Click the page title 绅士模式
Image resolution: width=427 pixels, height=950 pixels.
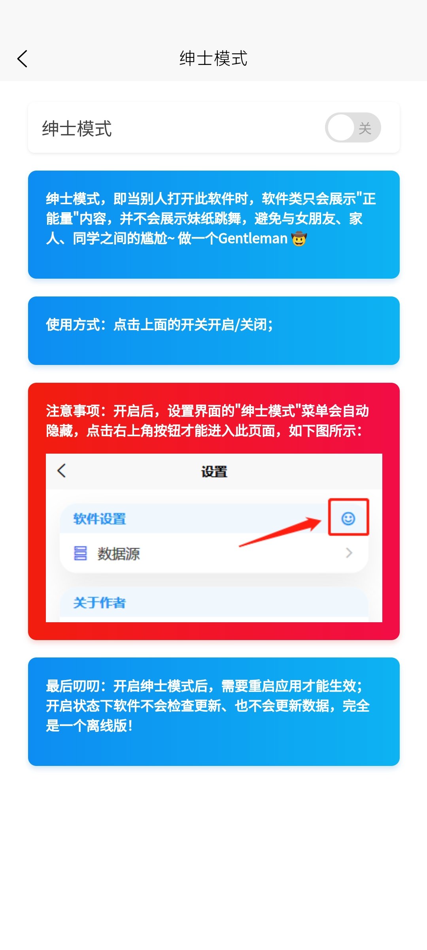[x=213, y=59]
